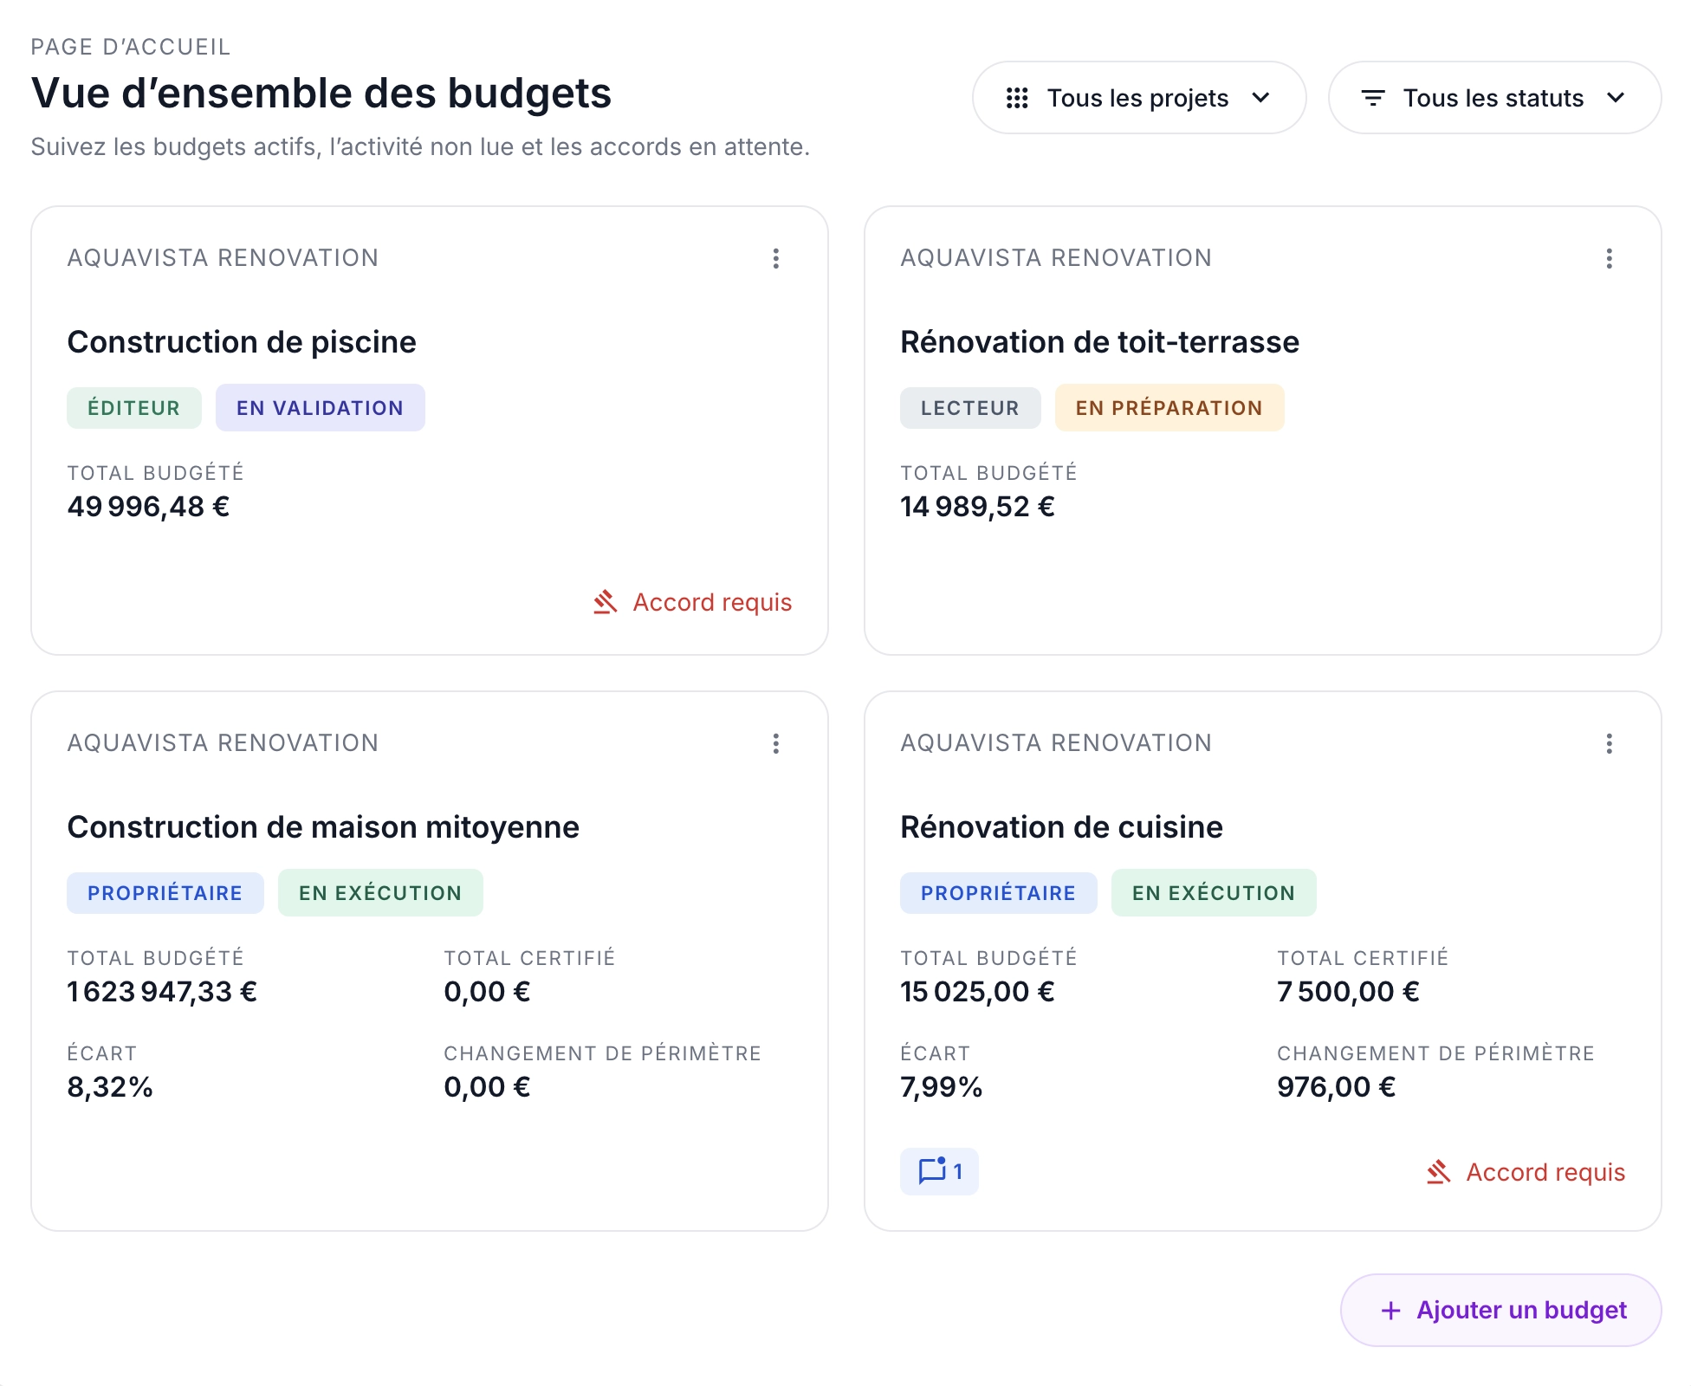Click the EN VALIDATION status badge
The image size is (1691, 1386).
(320, 407)
